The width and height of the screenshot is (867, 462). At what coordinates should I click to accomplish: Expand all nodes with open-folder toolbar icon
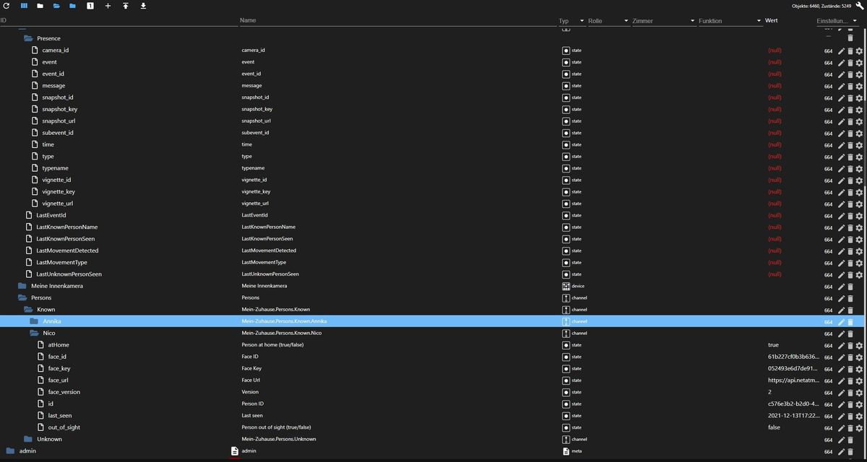pyautogui.click(x=56, y=6)
